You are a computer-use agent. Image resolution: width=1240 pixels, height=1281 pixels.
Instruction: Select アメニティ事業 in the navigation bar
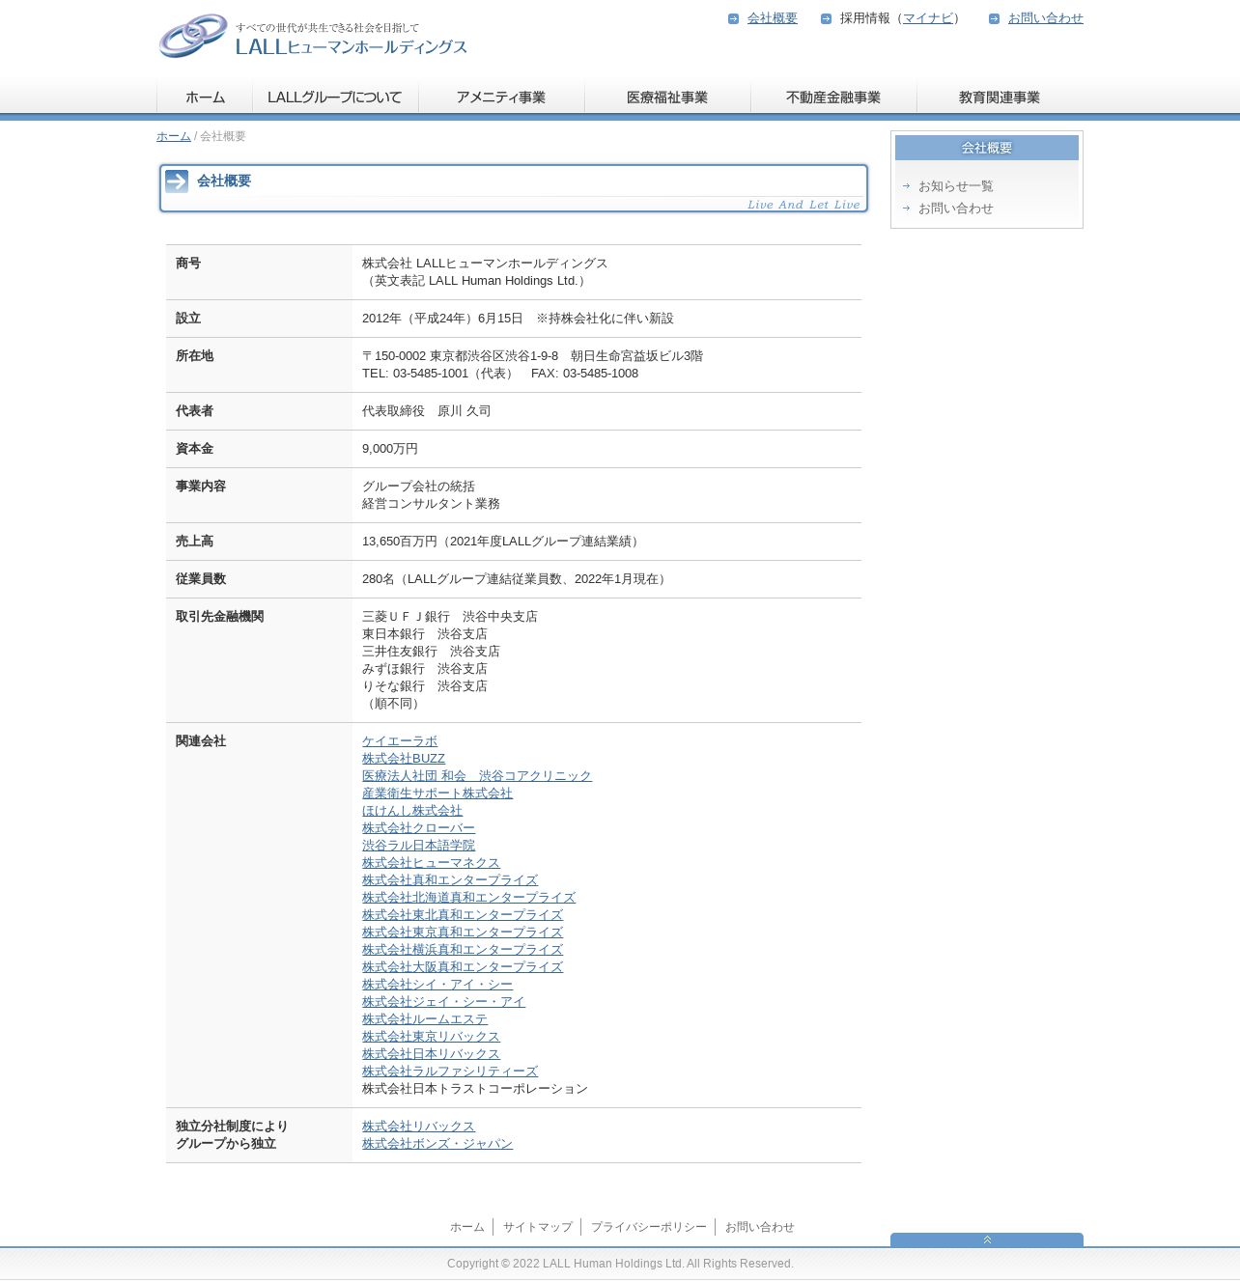point(501,97)
